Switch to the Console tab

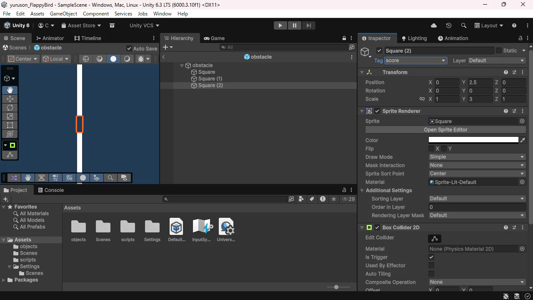51,190
